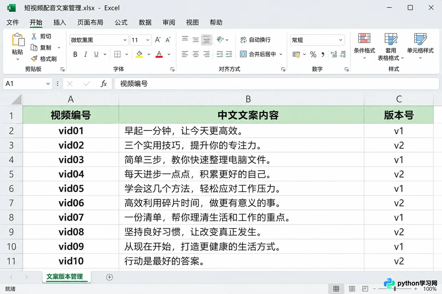Open clipboard group dialog launcher
This screenshot has width=442, height=294.
(x=62, y=69)
